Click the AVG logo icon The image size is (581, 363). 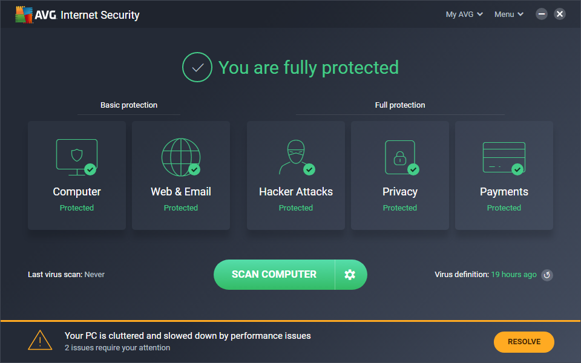[24, 15]
